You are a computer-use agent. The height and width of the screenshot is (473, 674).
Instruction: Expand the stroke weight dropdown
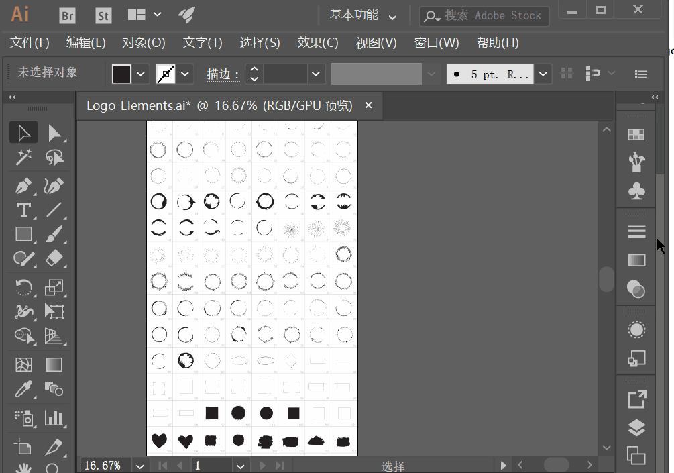(x=315, y=74)
